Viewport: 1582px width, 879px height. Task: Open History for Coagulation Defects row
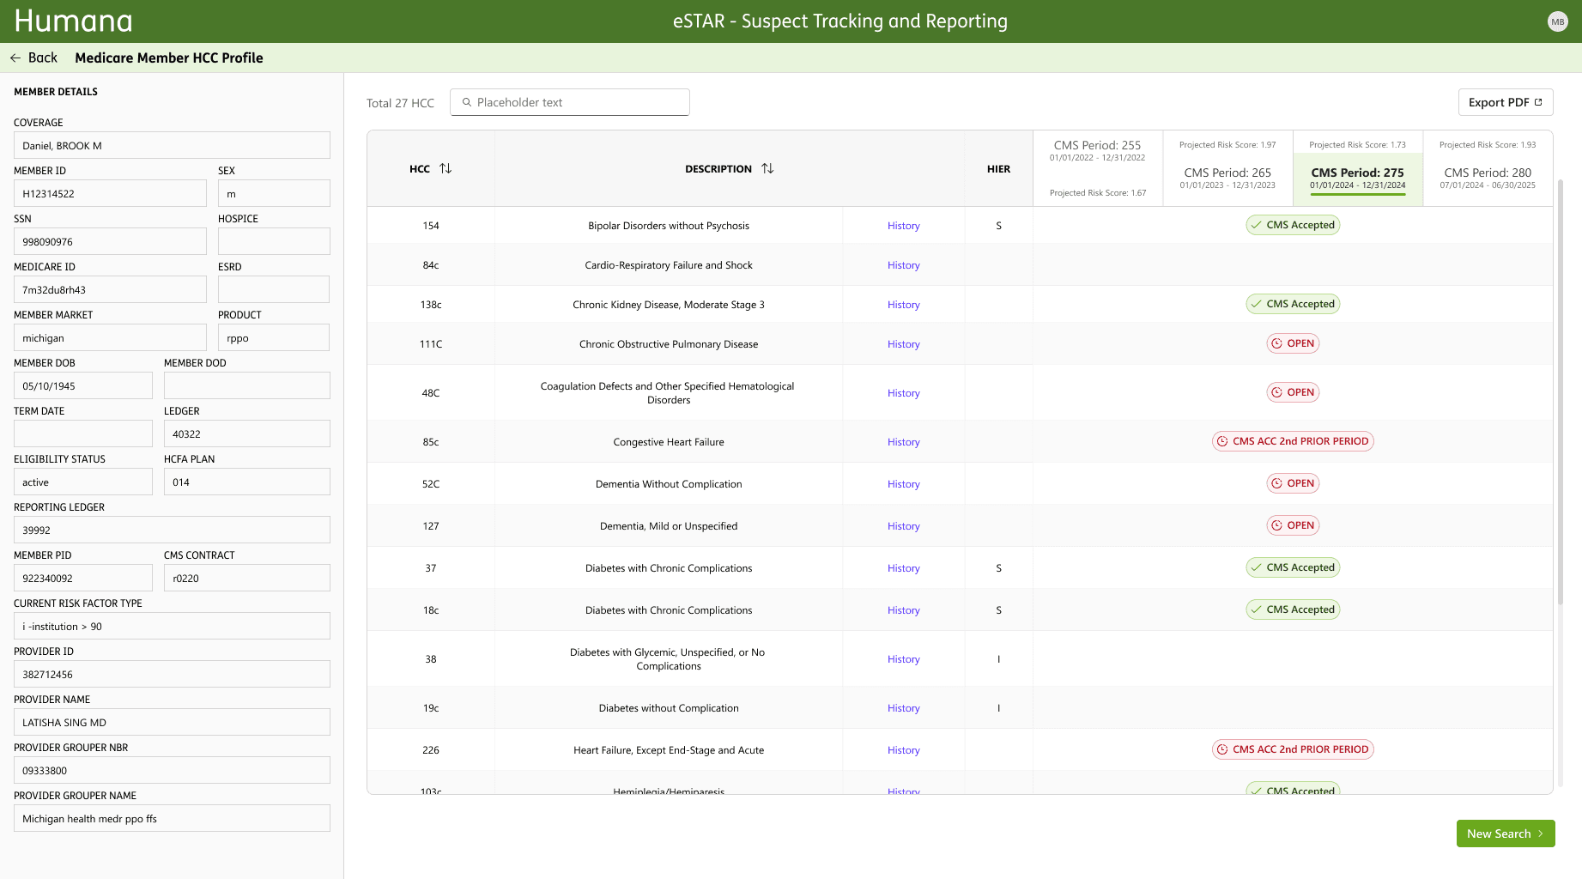pyautogui.click(x=903, y=393)
